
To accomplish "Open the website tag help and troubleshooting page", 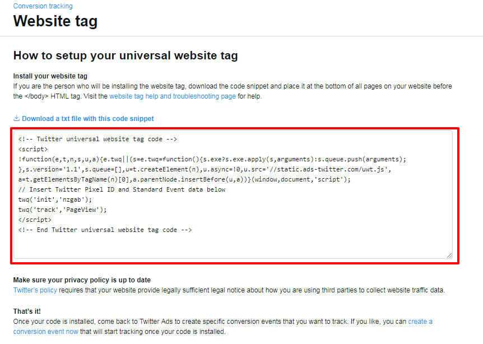I will tap(173, 96).
